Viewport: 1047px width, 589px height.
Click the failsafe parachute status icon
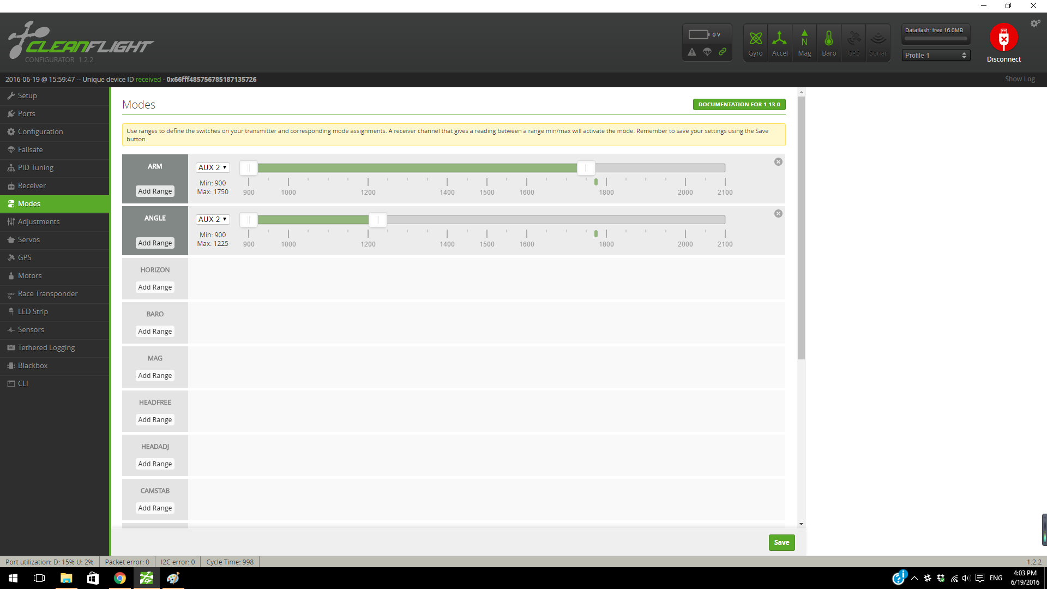pos(707,52)
